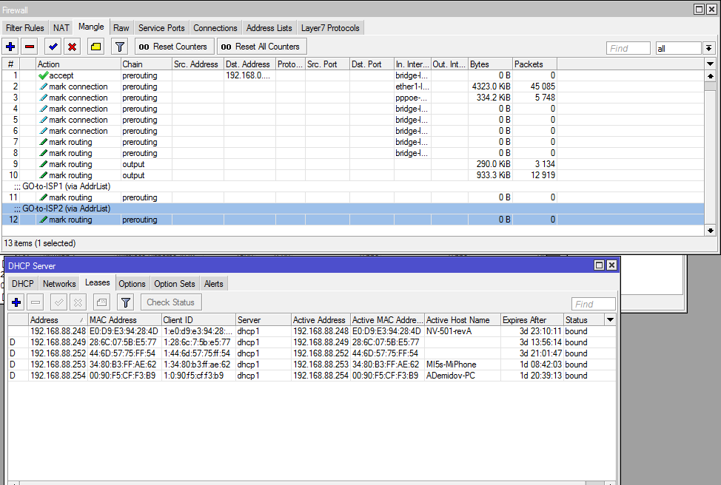Select lease 192.168.88.249 row
The height and width of the screenshot is (485, 721).
tap(312, 342)
